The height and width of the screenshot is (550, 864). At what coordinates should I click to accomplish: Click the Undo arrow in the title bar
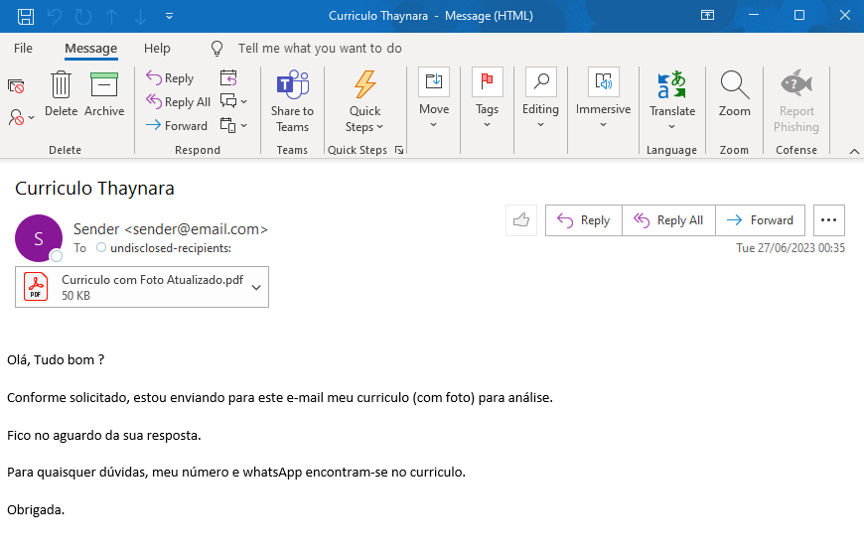pos(55,16)
